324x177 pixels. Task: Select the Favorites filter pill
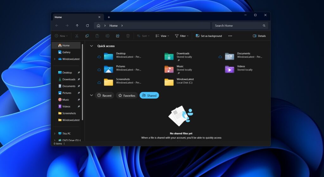coord(127,95)
